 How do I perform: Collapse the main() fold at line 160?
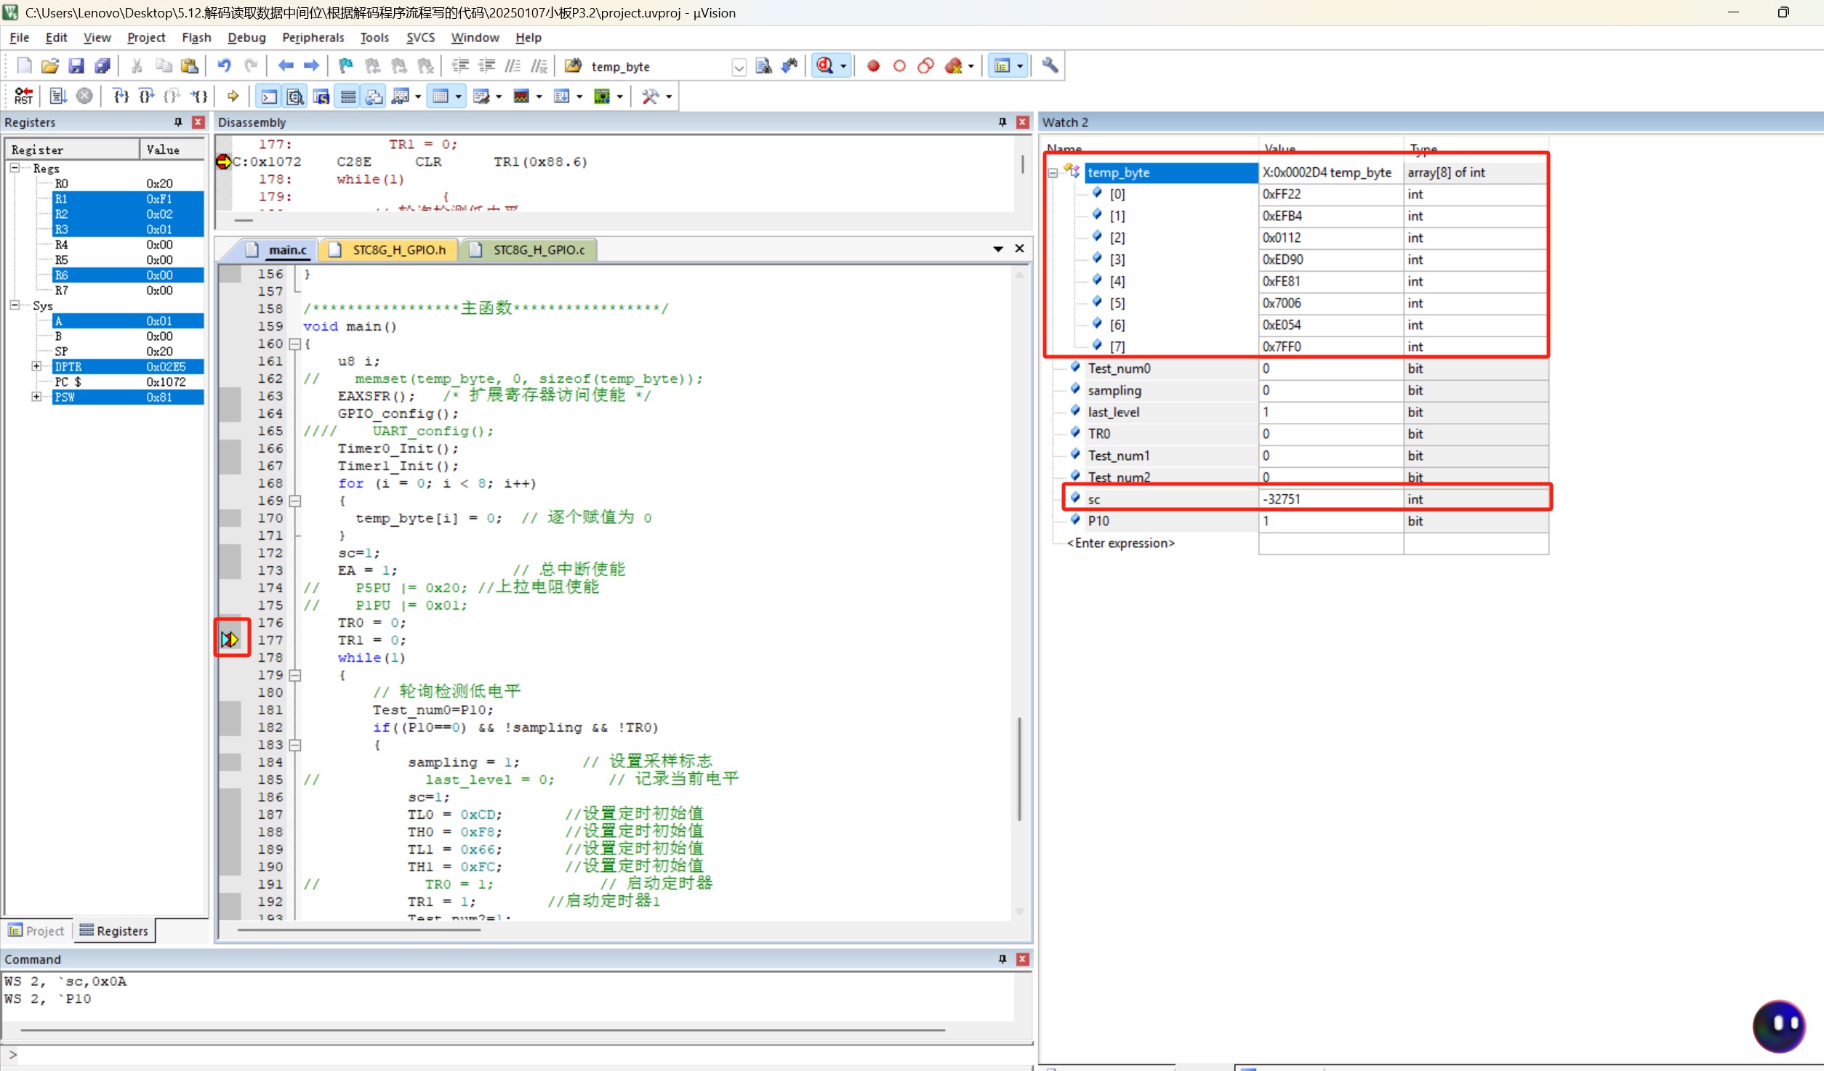295,344
